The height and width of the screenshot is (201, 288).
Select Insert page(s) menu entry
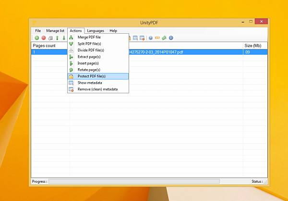(x=98, y=63)
